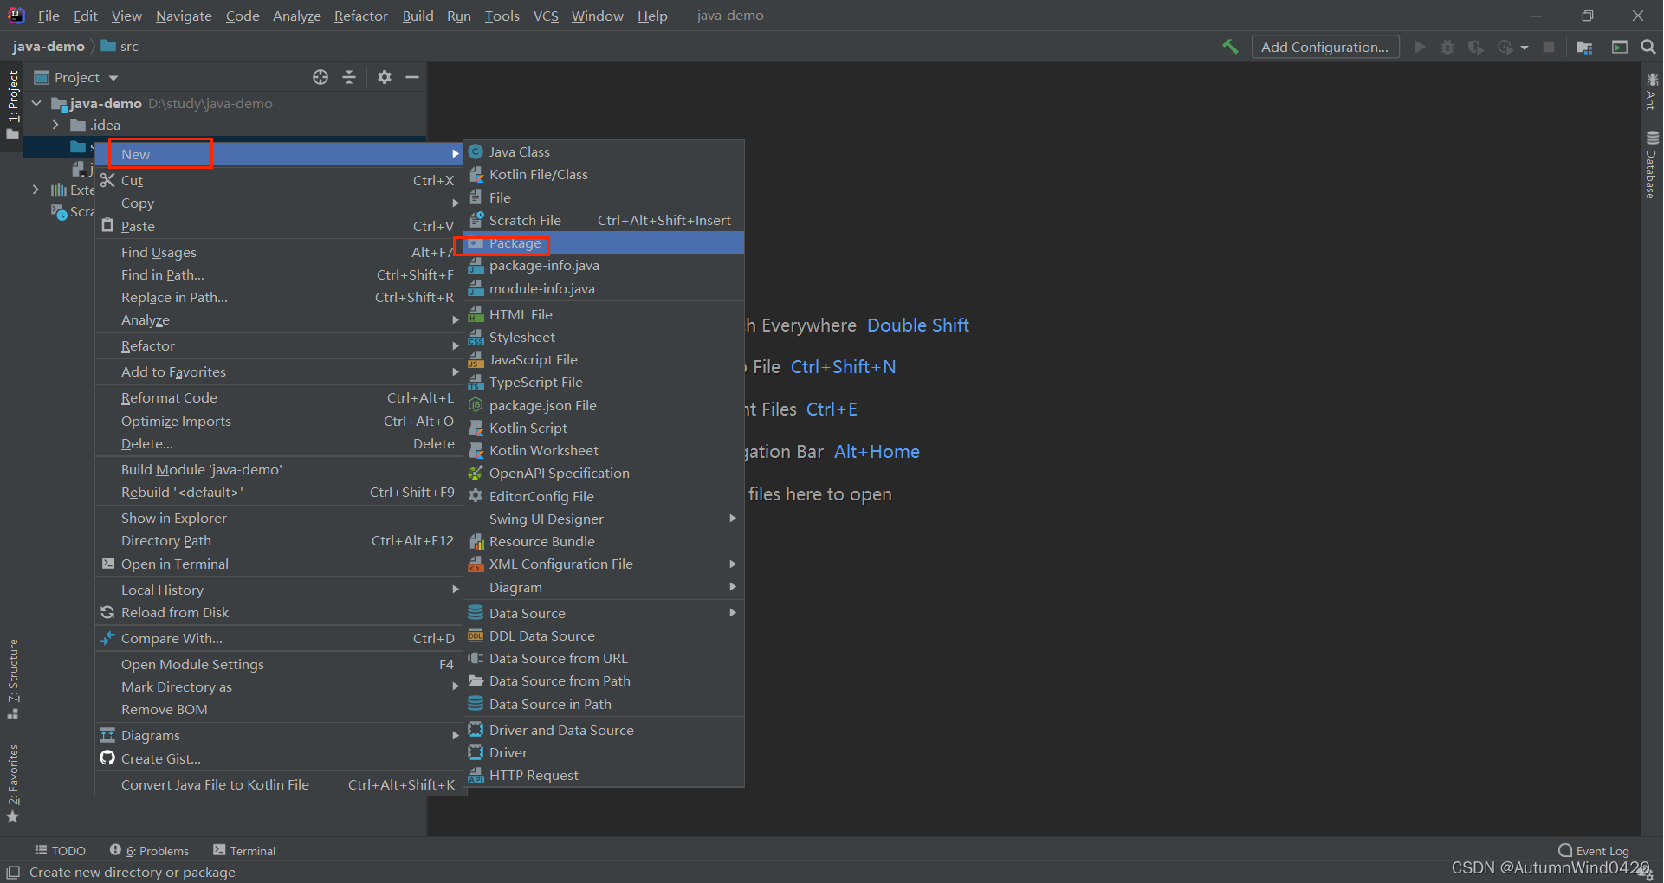This screenshot has height=883, width=1664.
Task: Choose Open in Terminal
Action: coord(279,564)
